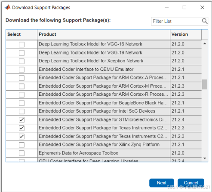
Task: Select the ARM Cortex-R package checkbox
Action: click(22, 94)
